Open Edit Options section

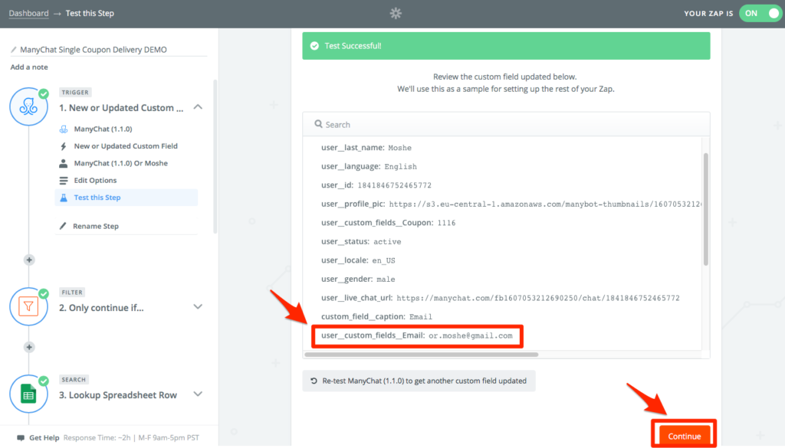[x=95, y=181]
